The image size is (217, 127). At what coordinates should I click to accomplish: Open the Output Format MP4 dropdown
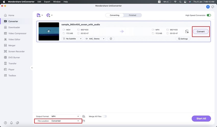[65, 116]
